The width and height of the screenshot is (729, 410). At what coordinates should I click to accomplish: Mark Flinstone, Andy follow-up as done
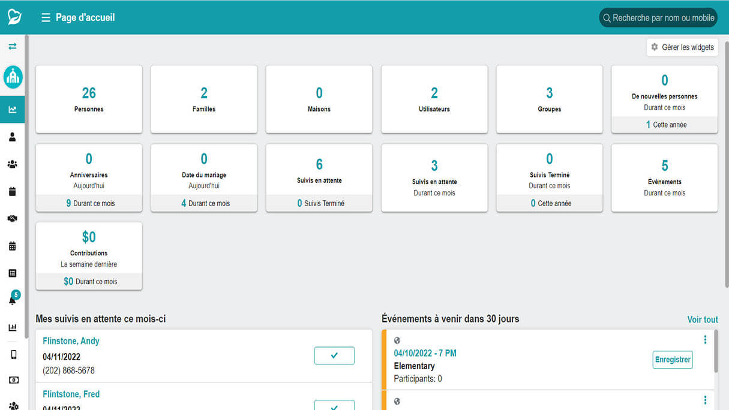[x=334, y=355]
